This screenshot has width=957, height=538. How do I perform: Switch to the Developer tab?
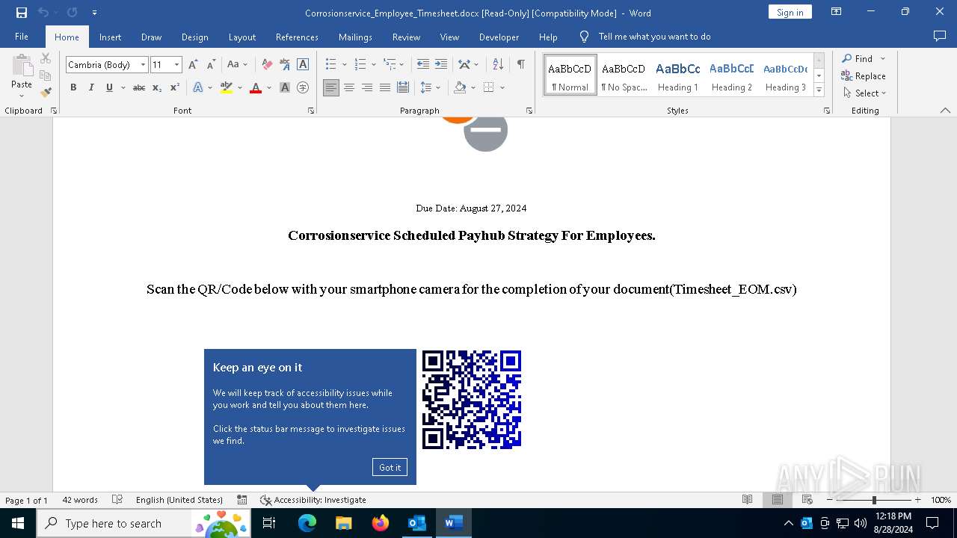[x=499, y=37]
